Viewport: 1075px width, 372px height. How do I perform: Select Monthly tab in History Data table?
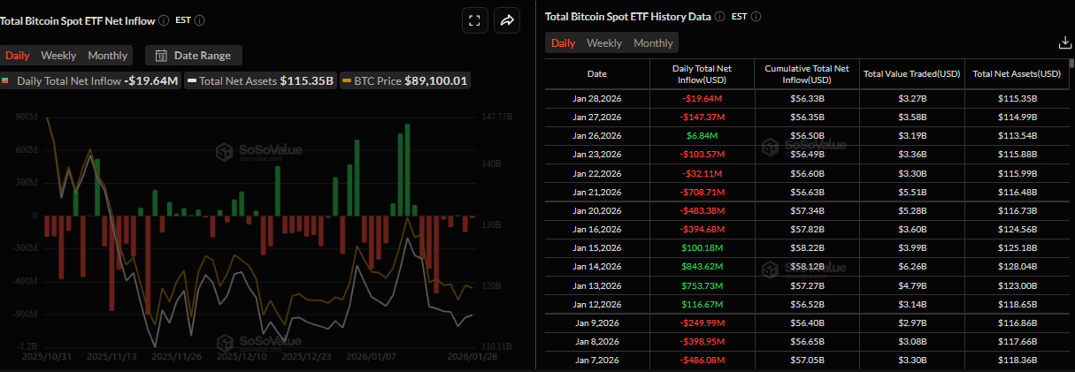tap(653, 43)
